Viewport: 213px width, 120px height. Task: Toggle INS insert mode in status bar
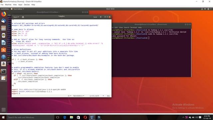108,96
